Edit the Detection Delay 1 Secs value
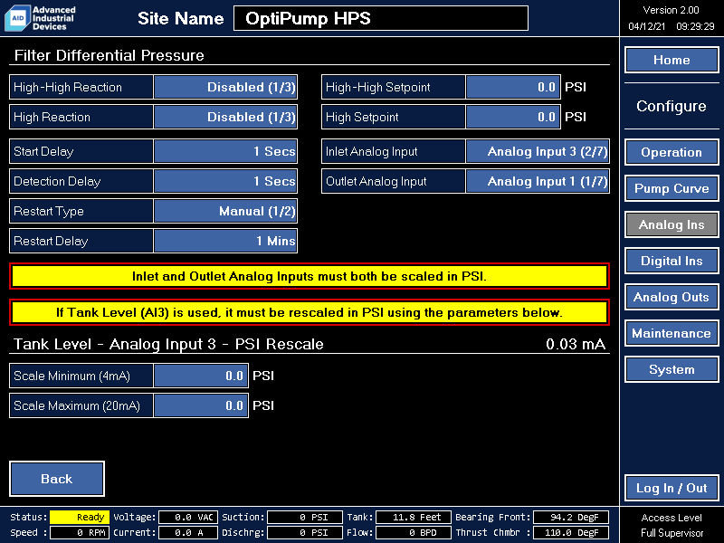The image size is (724, 543). click(x=225, y=182)
